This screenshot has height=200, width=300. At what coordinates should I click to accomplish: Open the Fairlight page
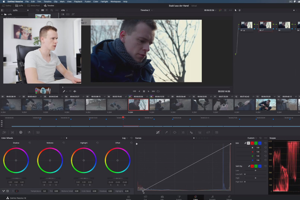pos(212,197)
